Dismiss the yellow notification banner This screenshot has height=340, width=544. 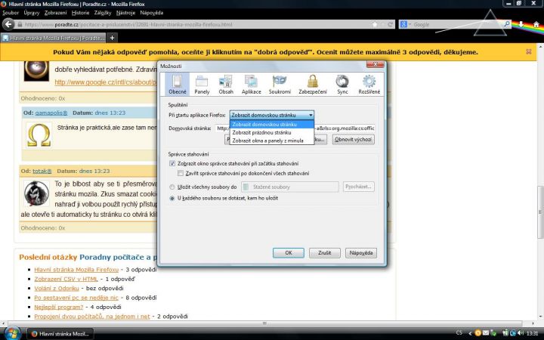click(x=529, y=51)
